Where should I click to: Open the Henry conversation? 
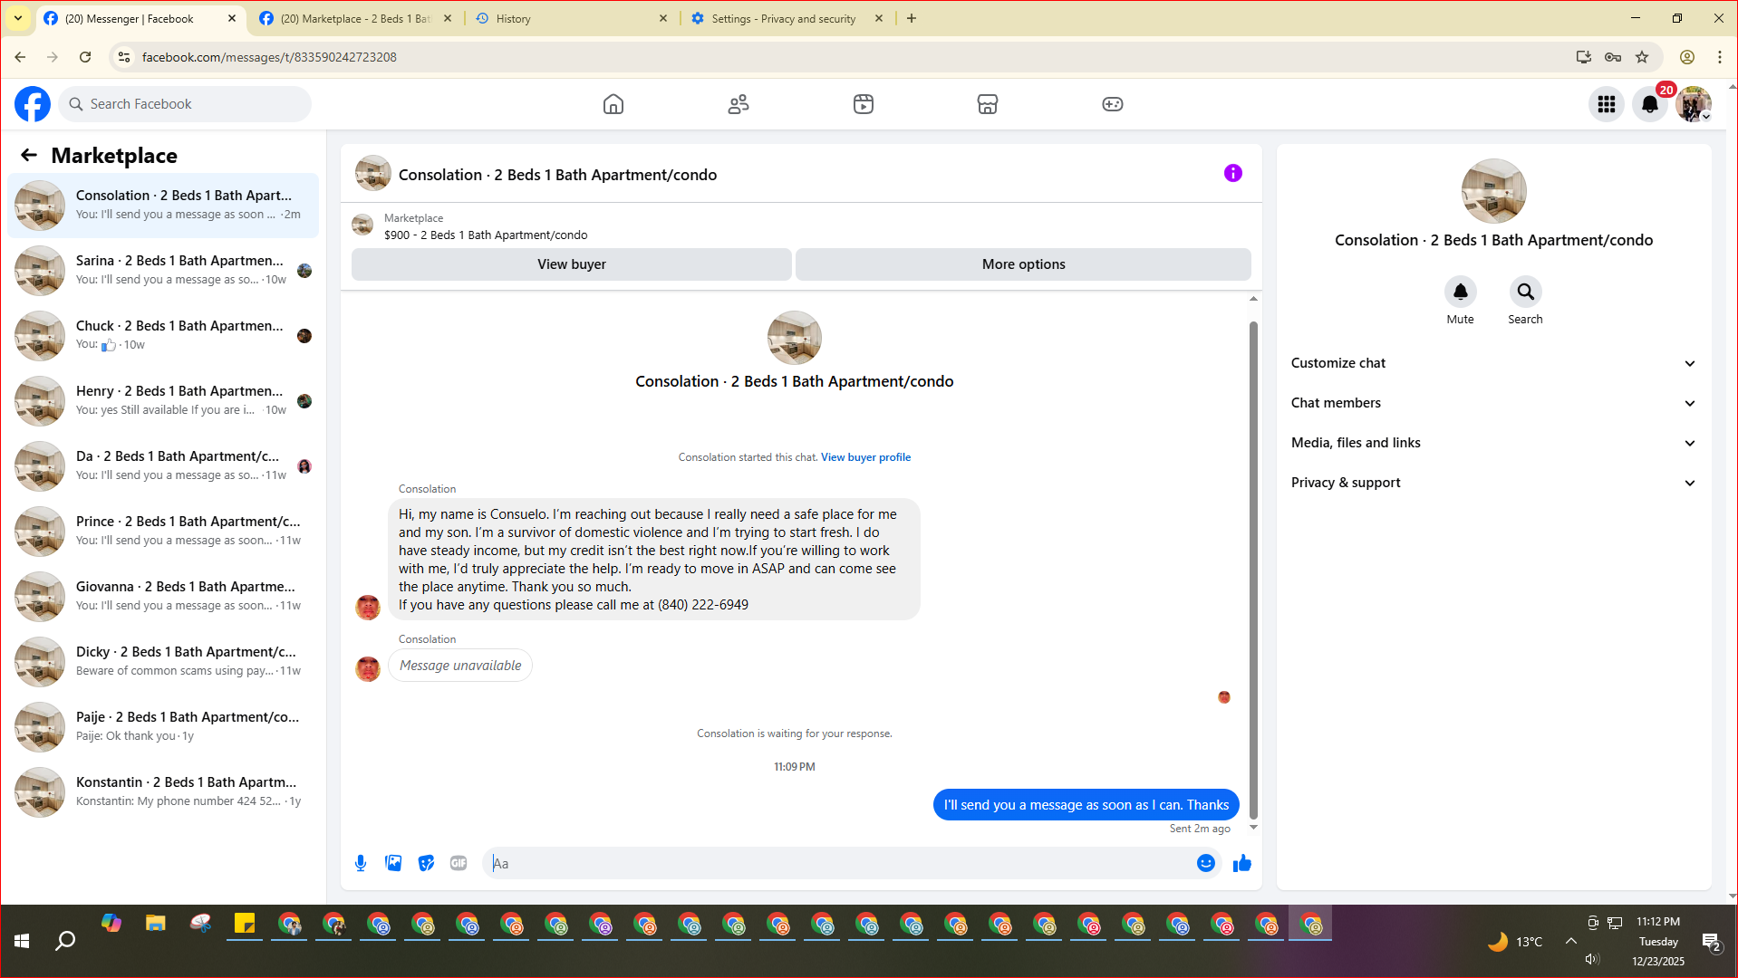click(163, 400)
